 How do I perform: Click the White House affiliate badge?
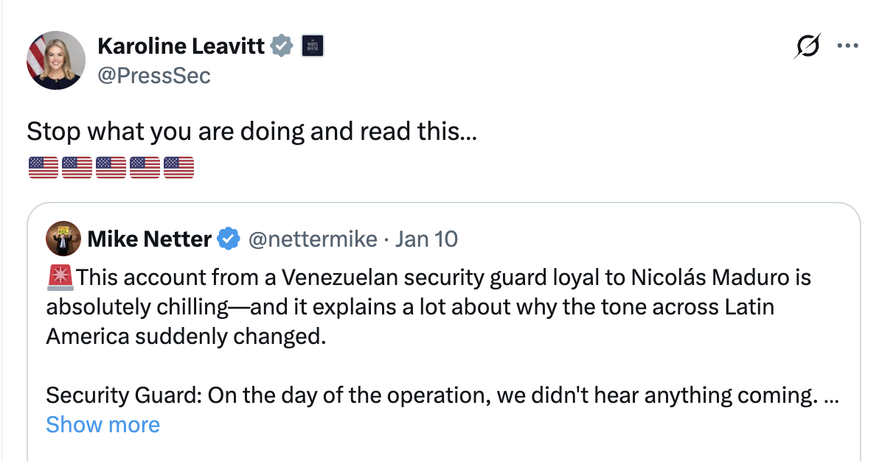(313, 46)
